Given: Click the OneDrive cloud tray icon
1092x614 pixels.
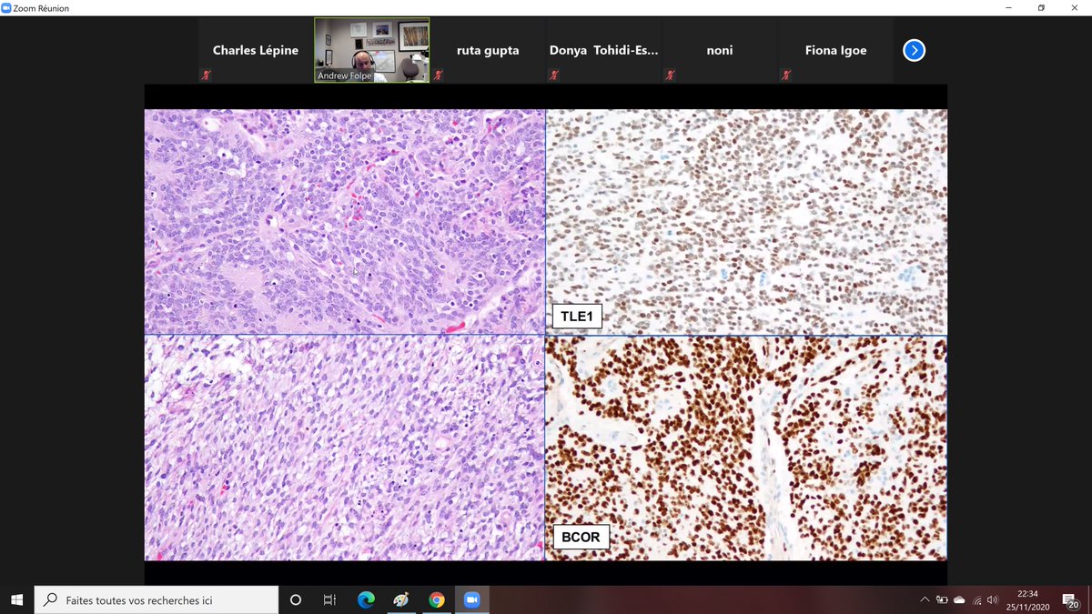Looking at the screenshot, I should click(959, 599).
